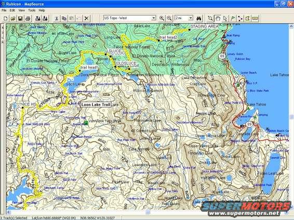Screen dimensions: 294x220
Task: Click the Stony Ridge Lake label
Action: (211, 95)
